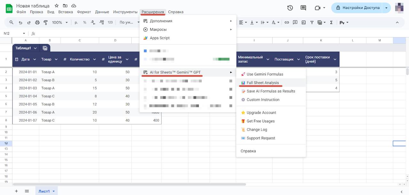Decrease decimal places

pos(93,22)
